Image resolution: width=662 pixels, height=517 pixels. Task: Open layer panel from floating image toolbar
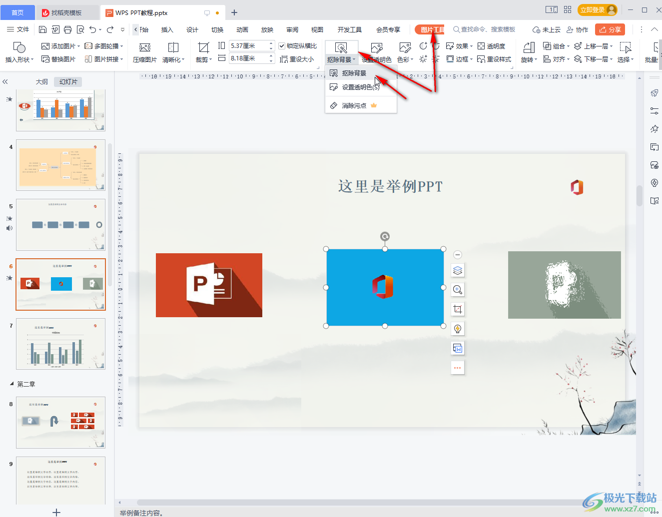pyautogui.click(x=458, y=271)
